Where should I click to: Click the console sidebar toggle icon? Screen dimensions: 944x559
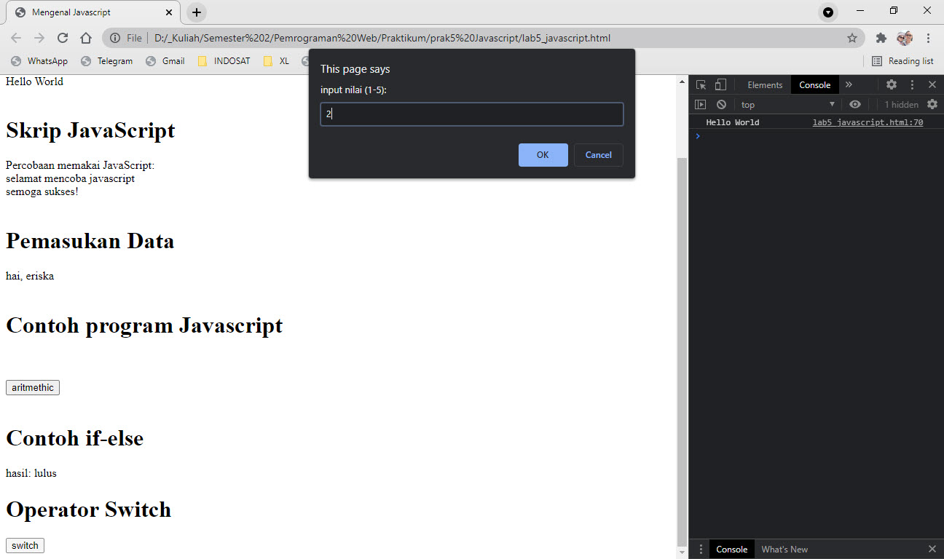(701, 104)
